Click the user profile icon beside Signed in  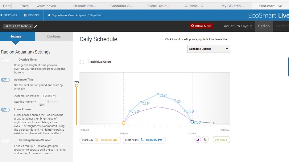point(49,15)
